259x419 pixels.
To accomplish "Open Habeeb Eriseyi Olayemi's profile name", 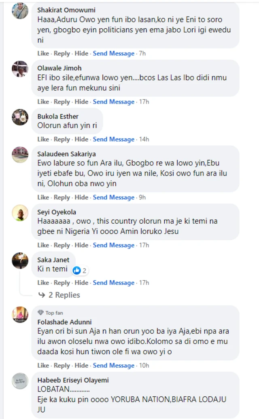I will click(x=73, y=380).
